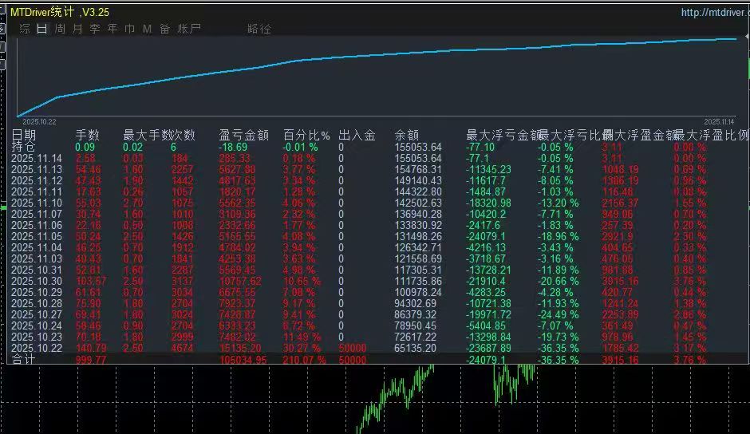
Task: Select the 2025.11.06 date row
Action: [x=37, y=225]
